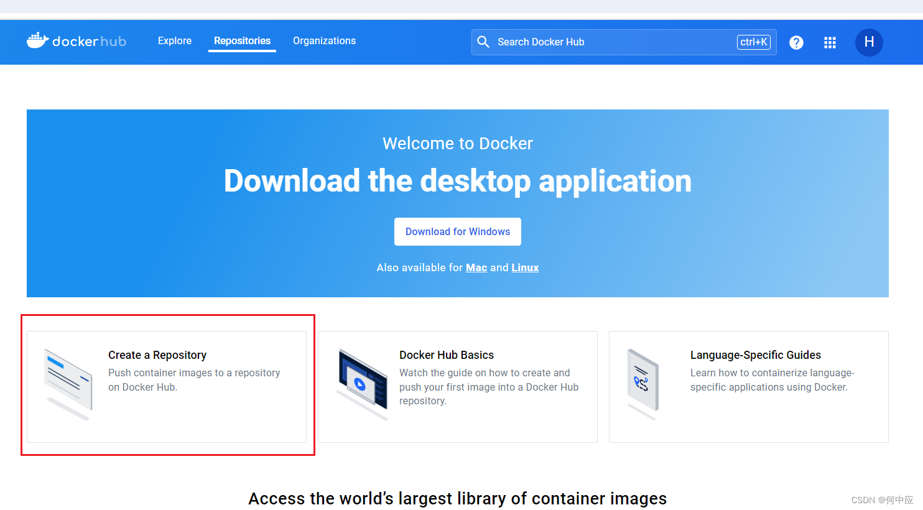
Task: Click 'Access the world's largest library' heading
Action: pos(458,499)
